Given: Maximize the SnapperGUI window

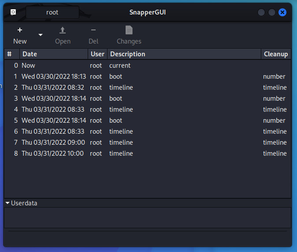Looking at the screenshot, I should click(x=271, y=12).
